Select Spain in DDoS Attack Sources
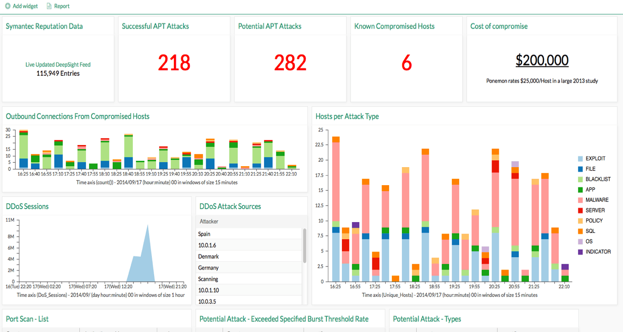 (x=204, y=234)
